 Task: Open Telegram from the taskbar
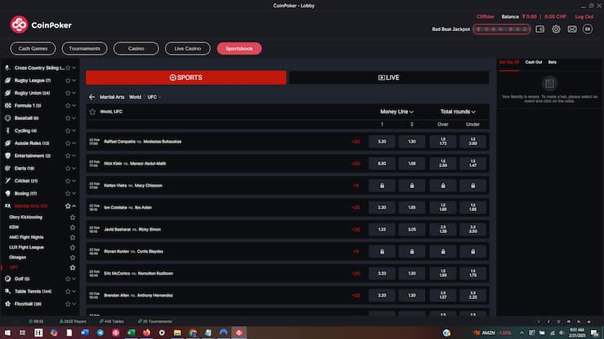(x=100, y=332)
